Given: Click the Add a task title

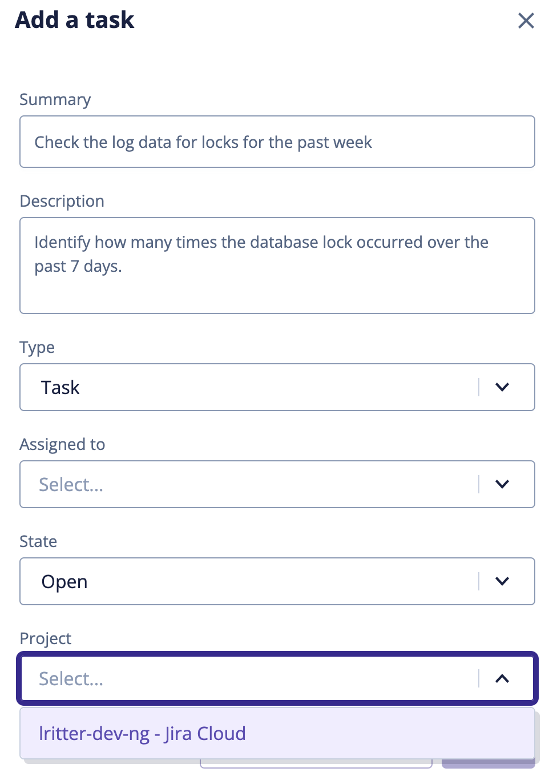Looking at the screenshot, I should pyautogui.click(x=75, y=21).
